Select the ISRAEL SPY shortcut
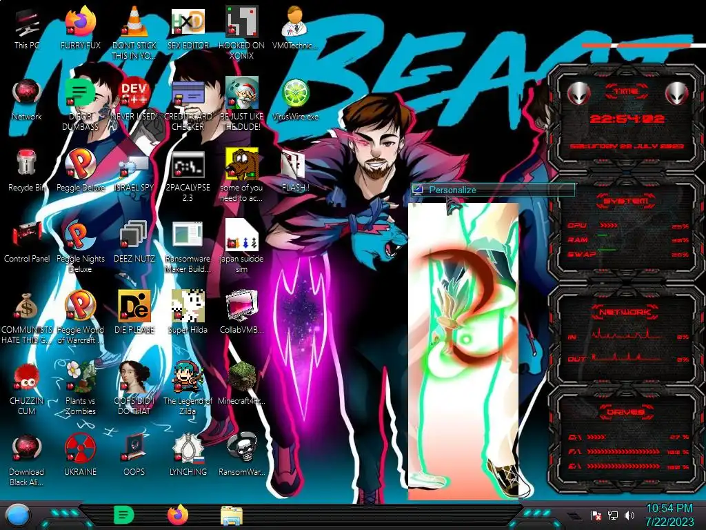Screen dimensions: 706x530 point(134,170)
